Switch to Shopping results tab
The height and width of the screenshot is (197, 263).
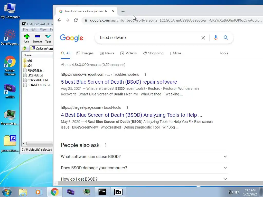(153, 53)
